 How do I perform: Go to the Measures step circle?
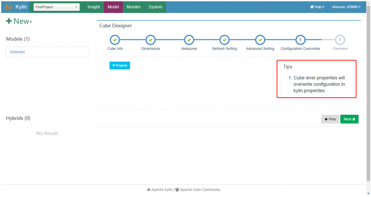[189, 40]
